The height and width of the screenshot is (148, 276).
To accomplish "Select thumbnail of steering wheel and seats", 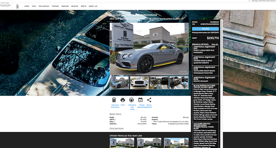I will click(x=179, y=83).
